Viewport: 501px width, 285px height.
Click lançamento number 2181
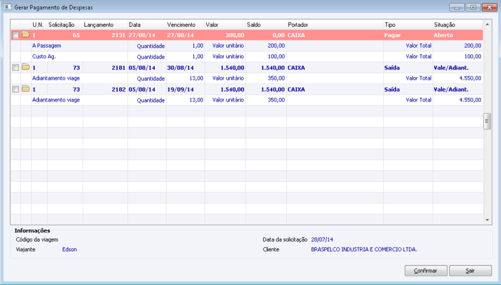click(x=118, y=68)
